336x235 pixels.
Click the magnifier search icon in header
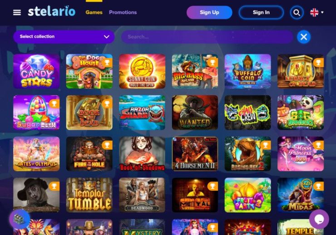click(296, 13)
